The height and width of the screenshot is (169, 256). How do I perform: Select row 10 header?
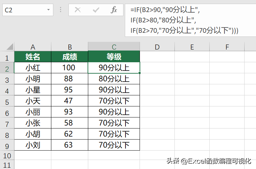(x=7, y=155)
